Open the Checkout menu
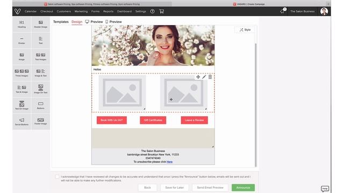344x193 pixels. pyautogui.click(x=47, y=11)
